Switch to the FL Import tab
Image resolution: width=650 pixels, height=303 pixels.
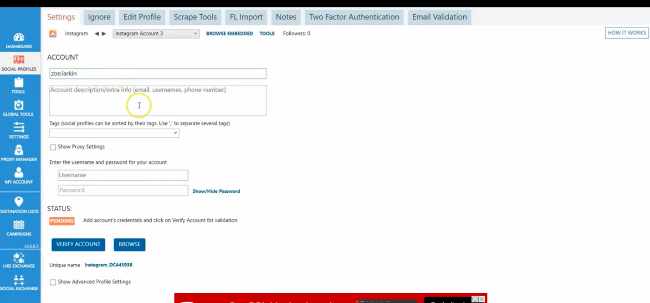click(x=246, y=17)
